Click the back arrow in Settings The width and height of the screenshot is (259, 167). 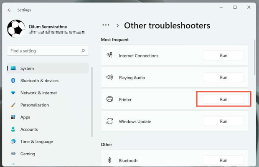point(9,10)
